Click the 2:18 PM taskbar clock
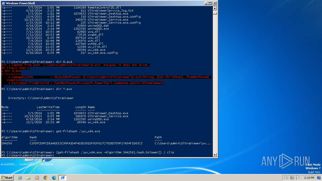 [309, 178]
